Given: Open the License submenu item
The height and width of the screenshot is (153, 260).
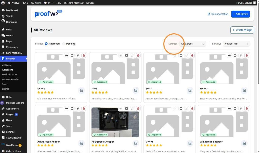Looking at the screenshot, I should (x=6, y=89).
